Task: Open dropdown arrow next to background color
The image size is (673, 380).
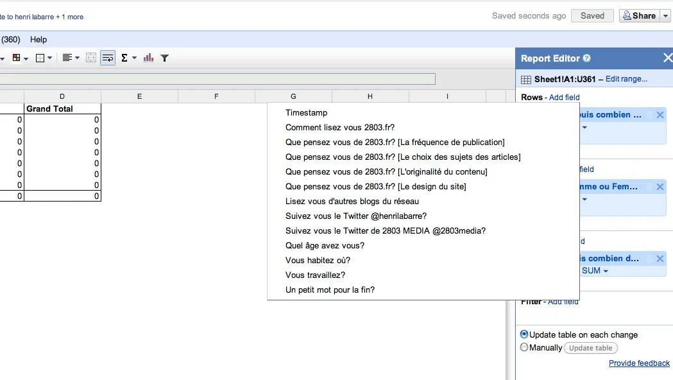Action: pyautogui.click(x=26, y=58)
